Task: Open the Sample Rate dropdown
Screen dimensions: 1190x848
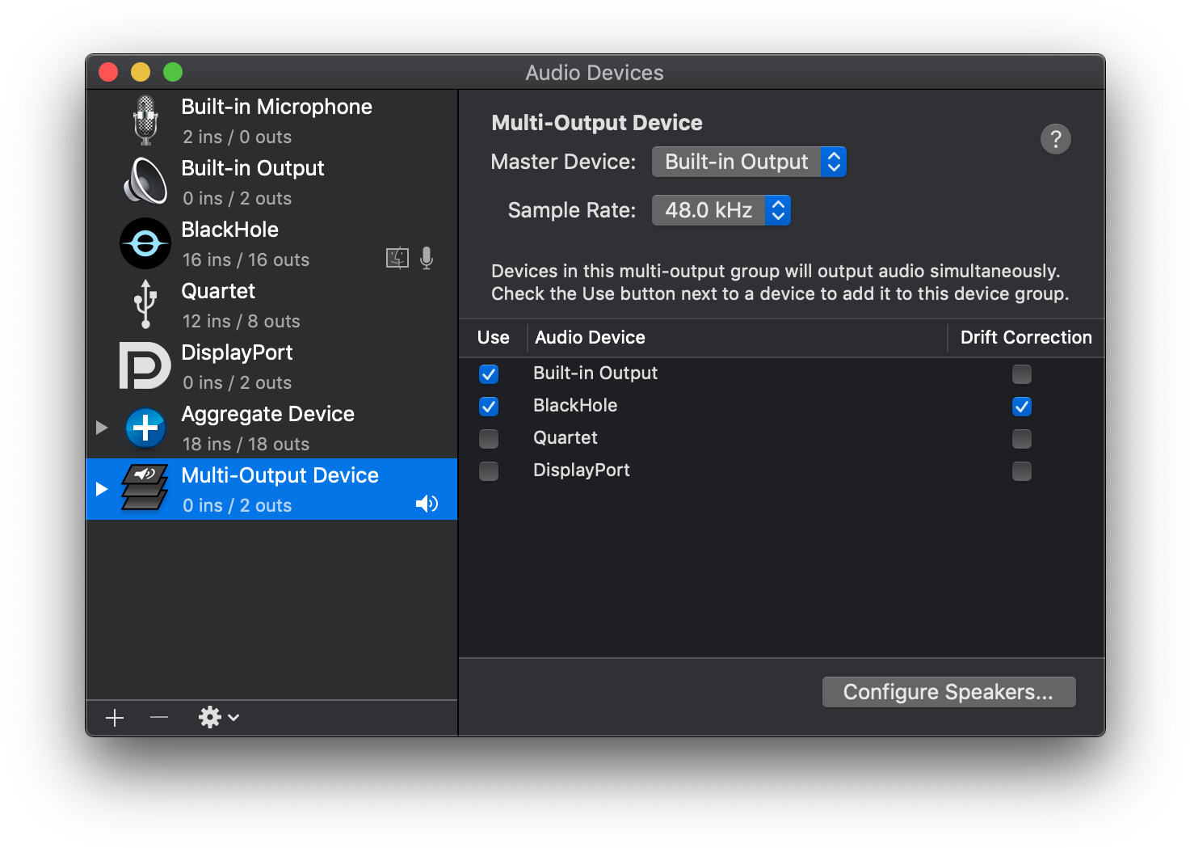Action: [721, 210]
